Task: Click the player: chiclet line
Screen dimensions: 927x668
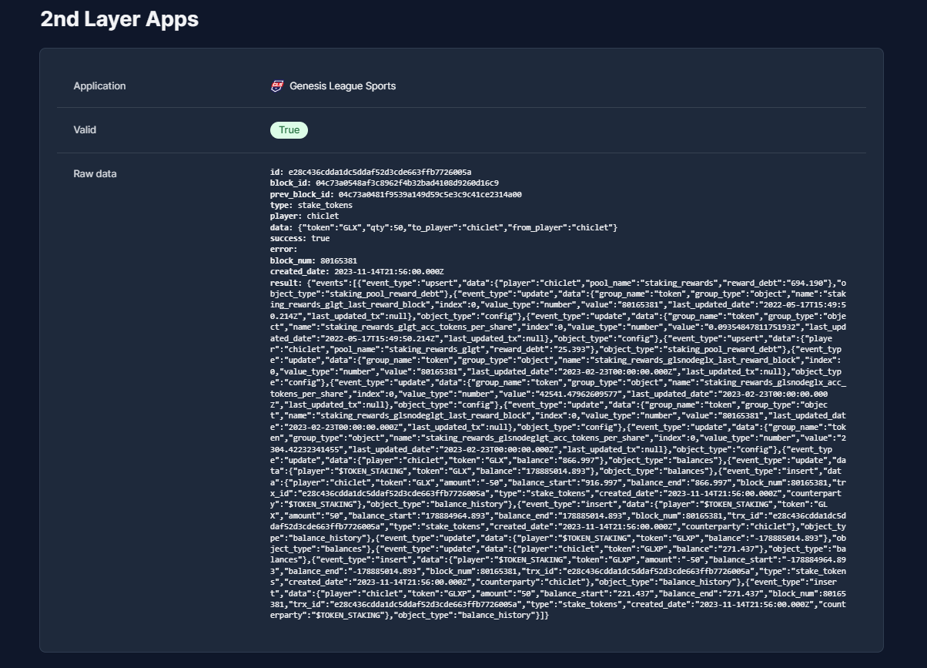Action: coord(304,217)
